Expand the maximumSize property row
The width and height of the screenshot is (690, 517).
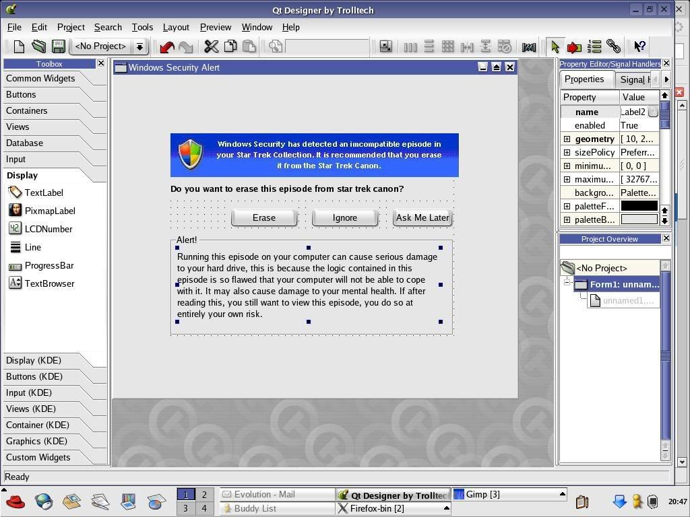567,179
